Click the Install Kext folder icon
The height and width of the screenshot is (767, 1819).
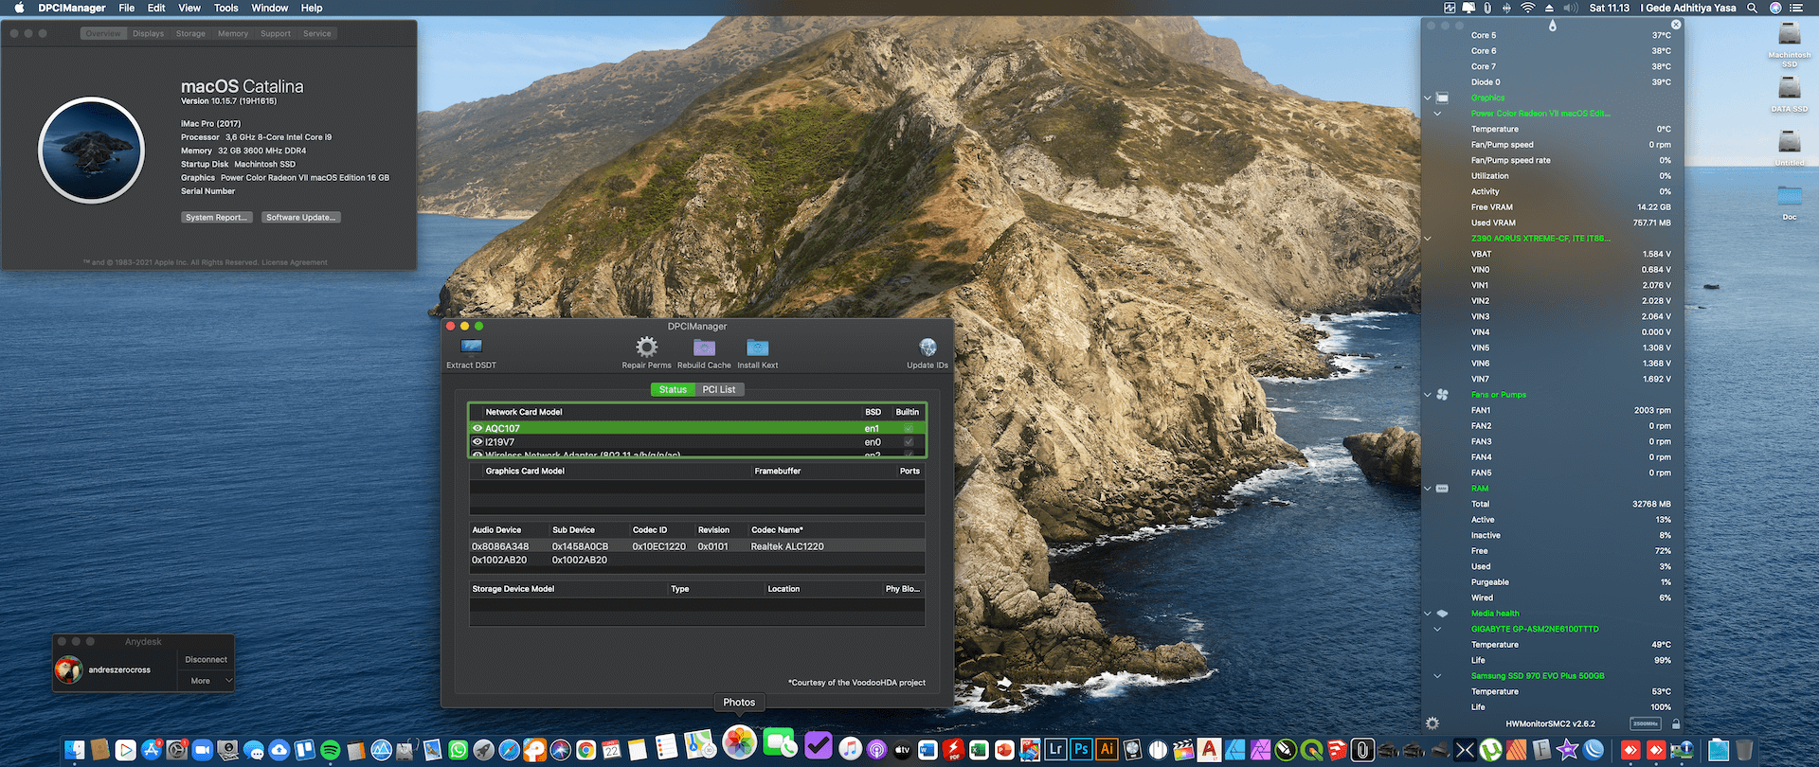757,348
